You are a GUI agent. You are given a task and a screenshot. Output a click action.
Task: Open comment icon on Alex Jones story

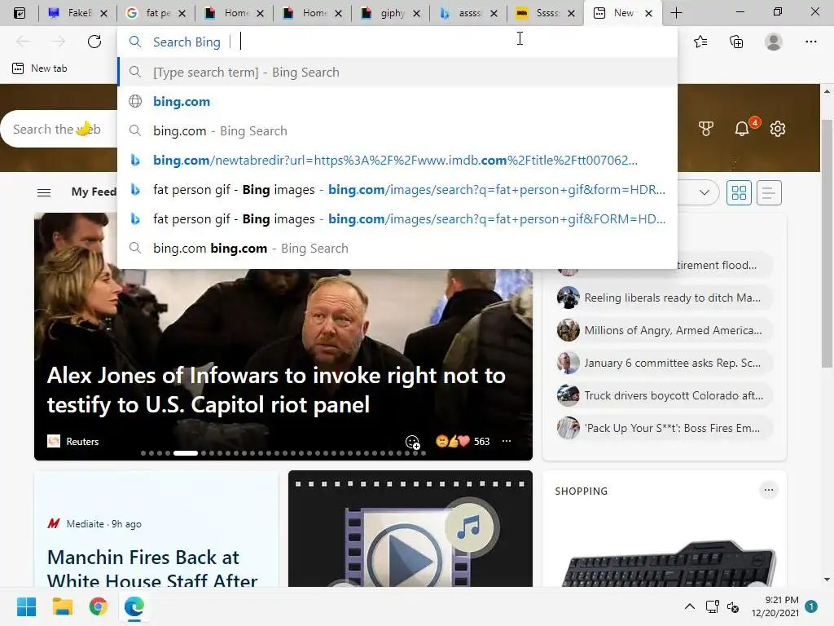(x=413, y=442)
